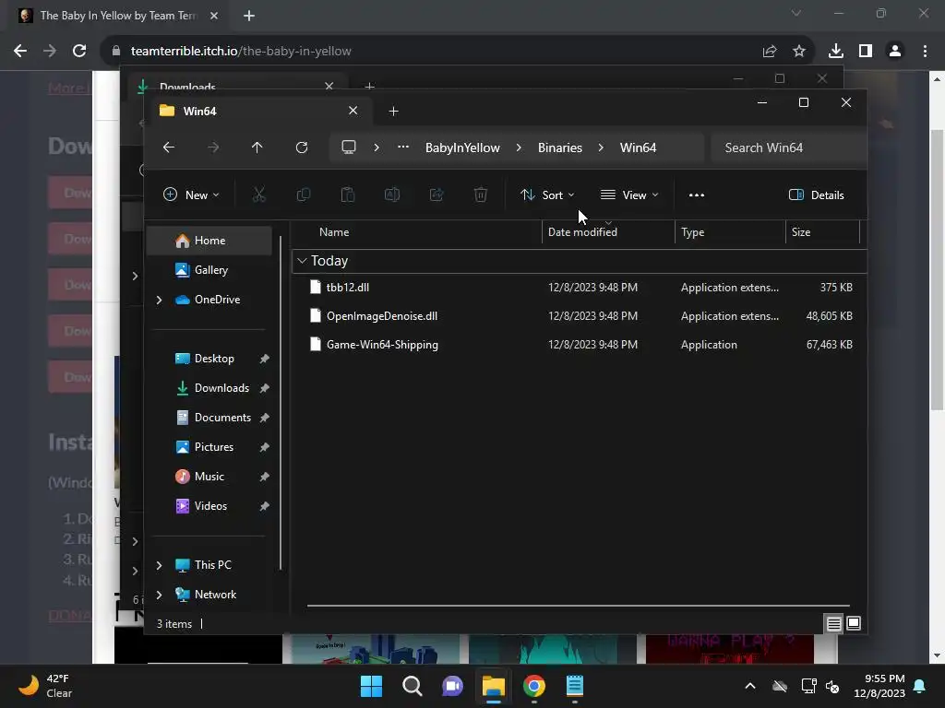Open Pictures quick access folder
The height and width of the screenshot is (708, 945).
point(214,447)
